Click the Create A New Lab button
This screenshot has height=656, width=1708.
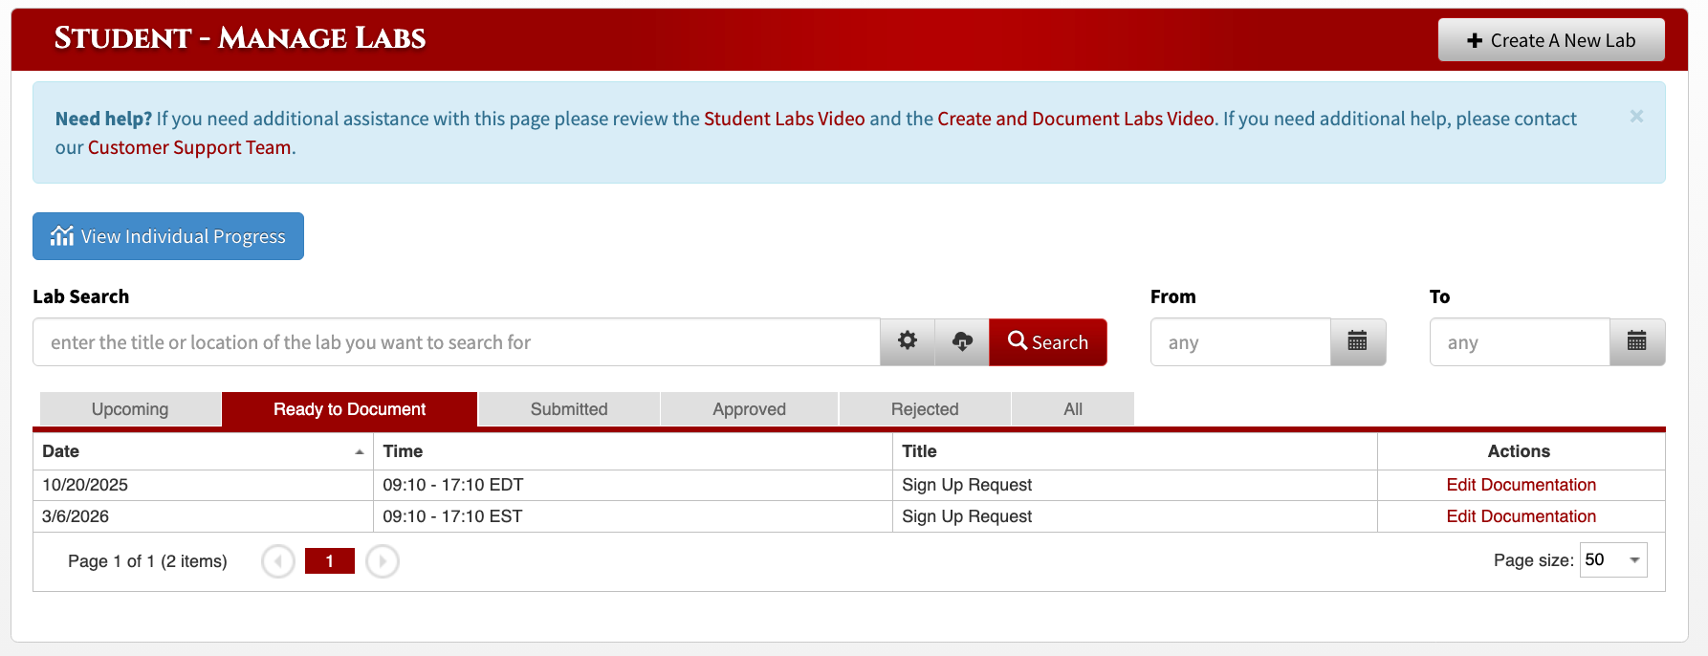click(x=1551, y=40)
